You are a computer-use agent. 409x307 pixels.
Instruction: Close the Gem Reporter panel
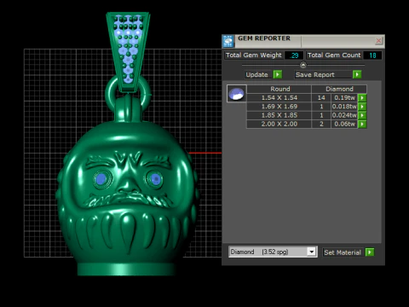coord(378,41)
